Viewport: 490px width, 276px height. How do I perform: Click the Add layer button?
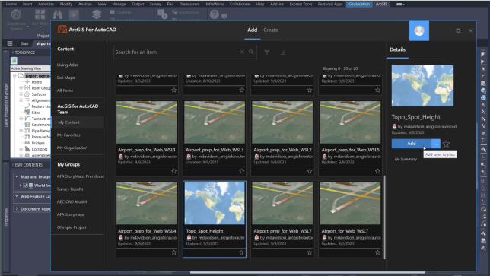(411, 143)
